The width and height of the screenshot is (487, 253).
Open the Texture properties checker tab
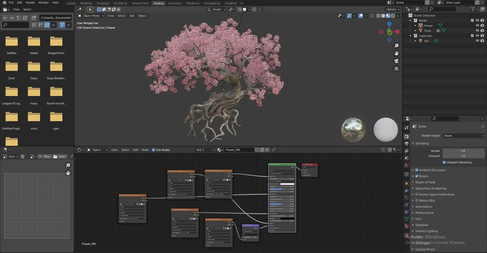(x=407, y=235)
